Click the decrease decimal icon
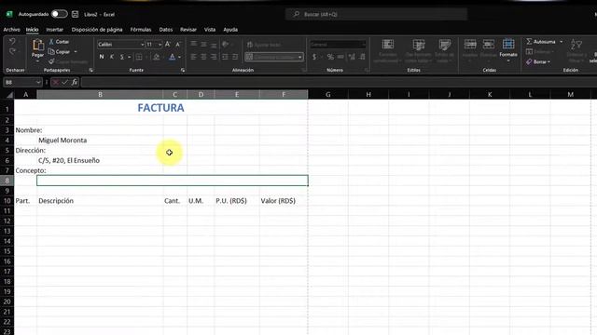This screenshot has width=597, height=335. tap(362, 57)
